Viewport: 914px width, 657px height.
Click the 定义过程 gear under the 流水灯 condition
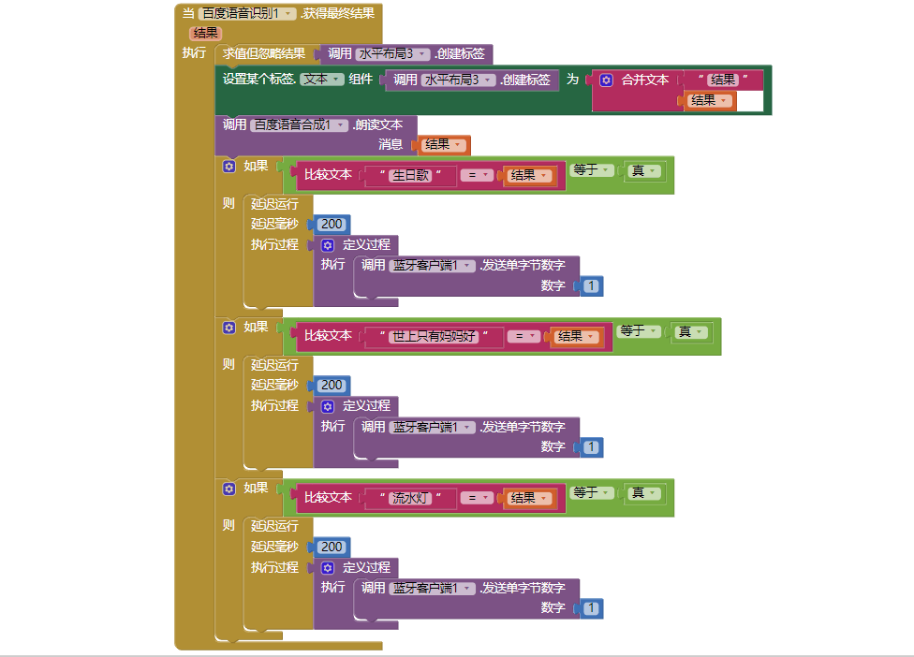point(328,568)
